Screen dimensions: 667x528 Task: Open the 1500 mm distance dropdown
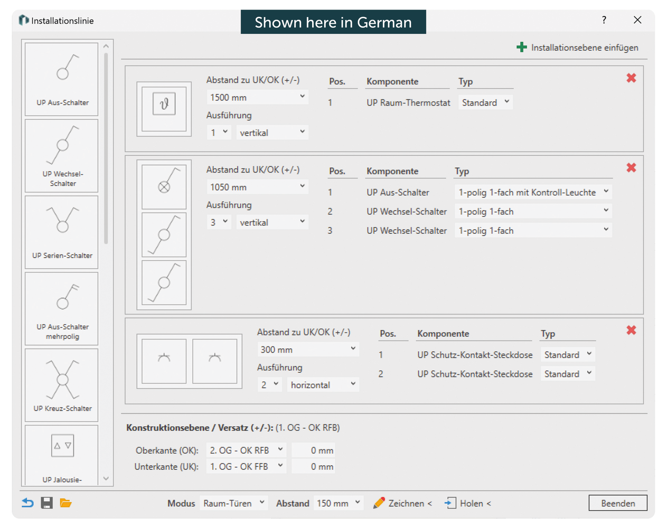pyautogui.click(x=257, y=97)
